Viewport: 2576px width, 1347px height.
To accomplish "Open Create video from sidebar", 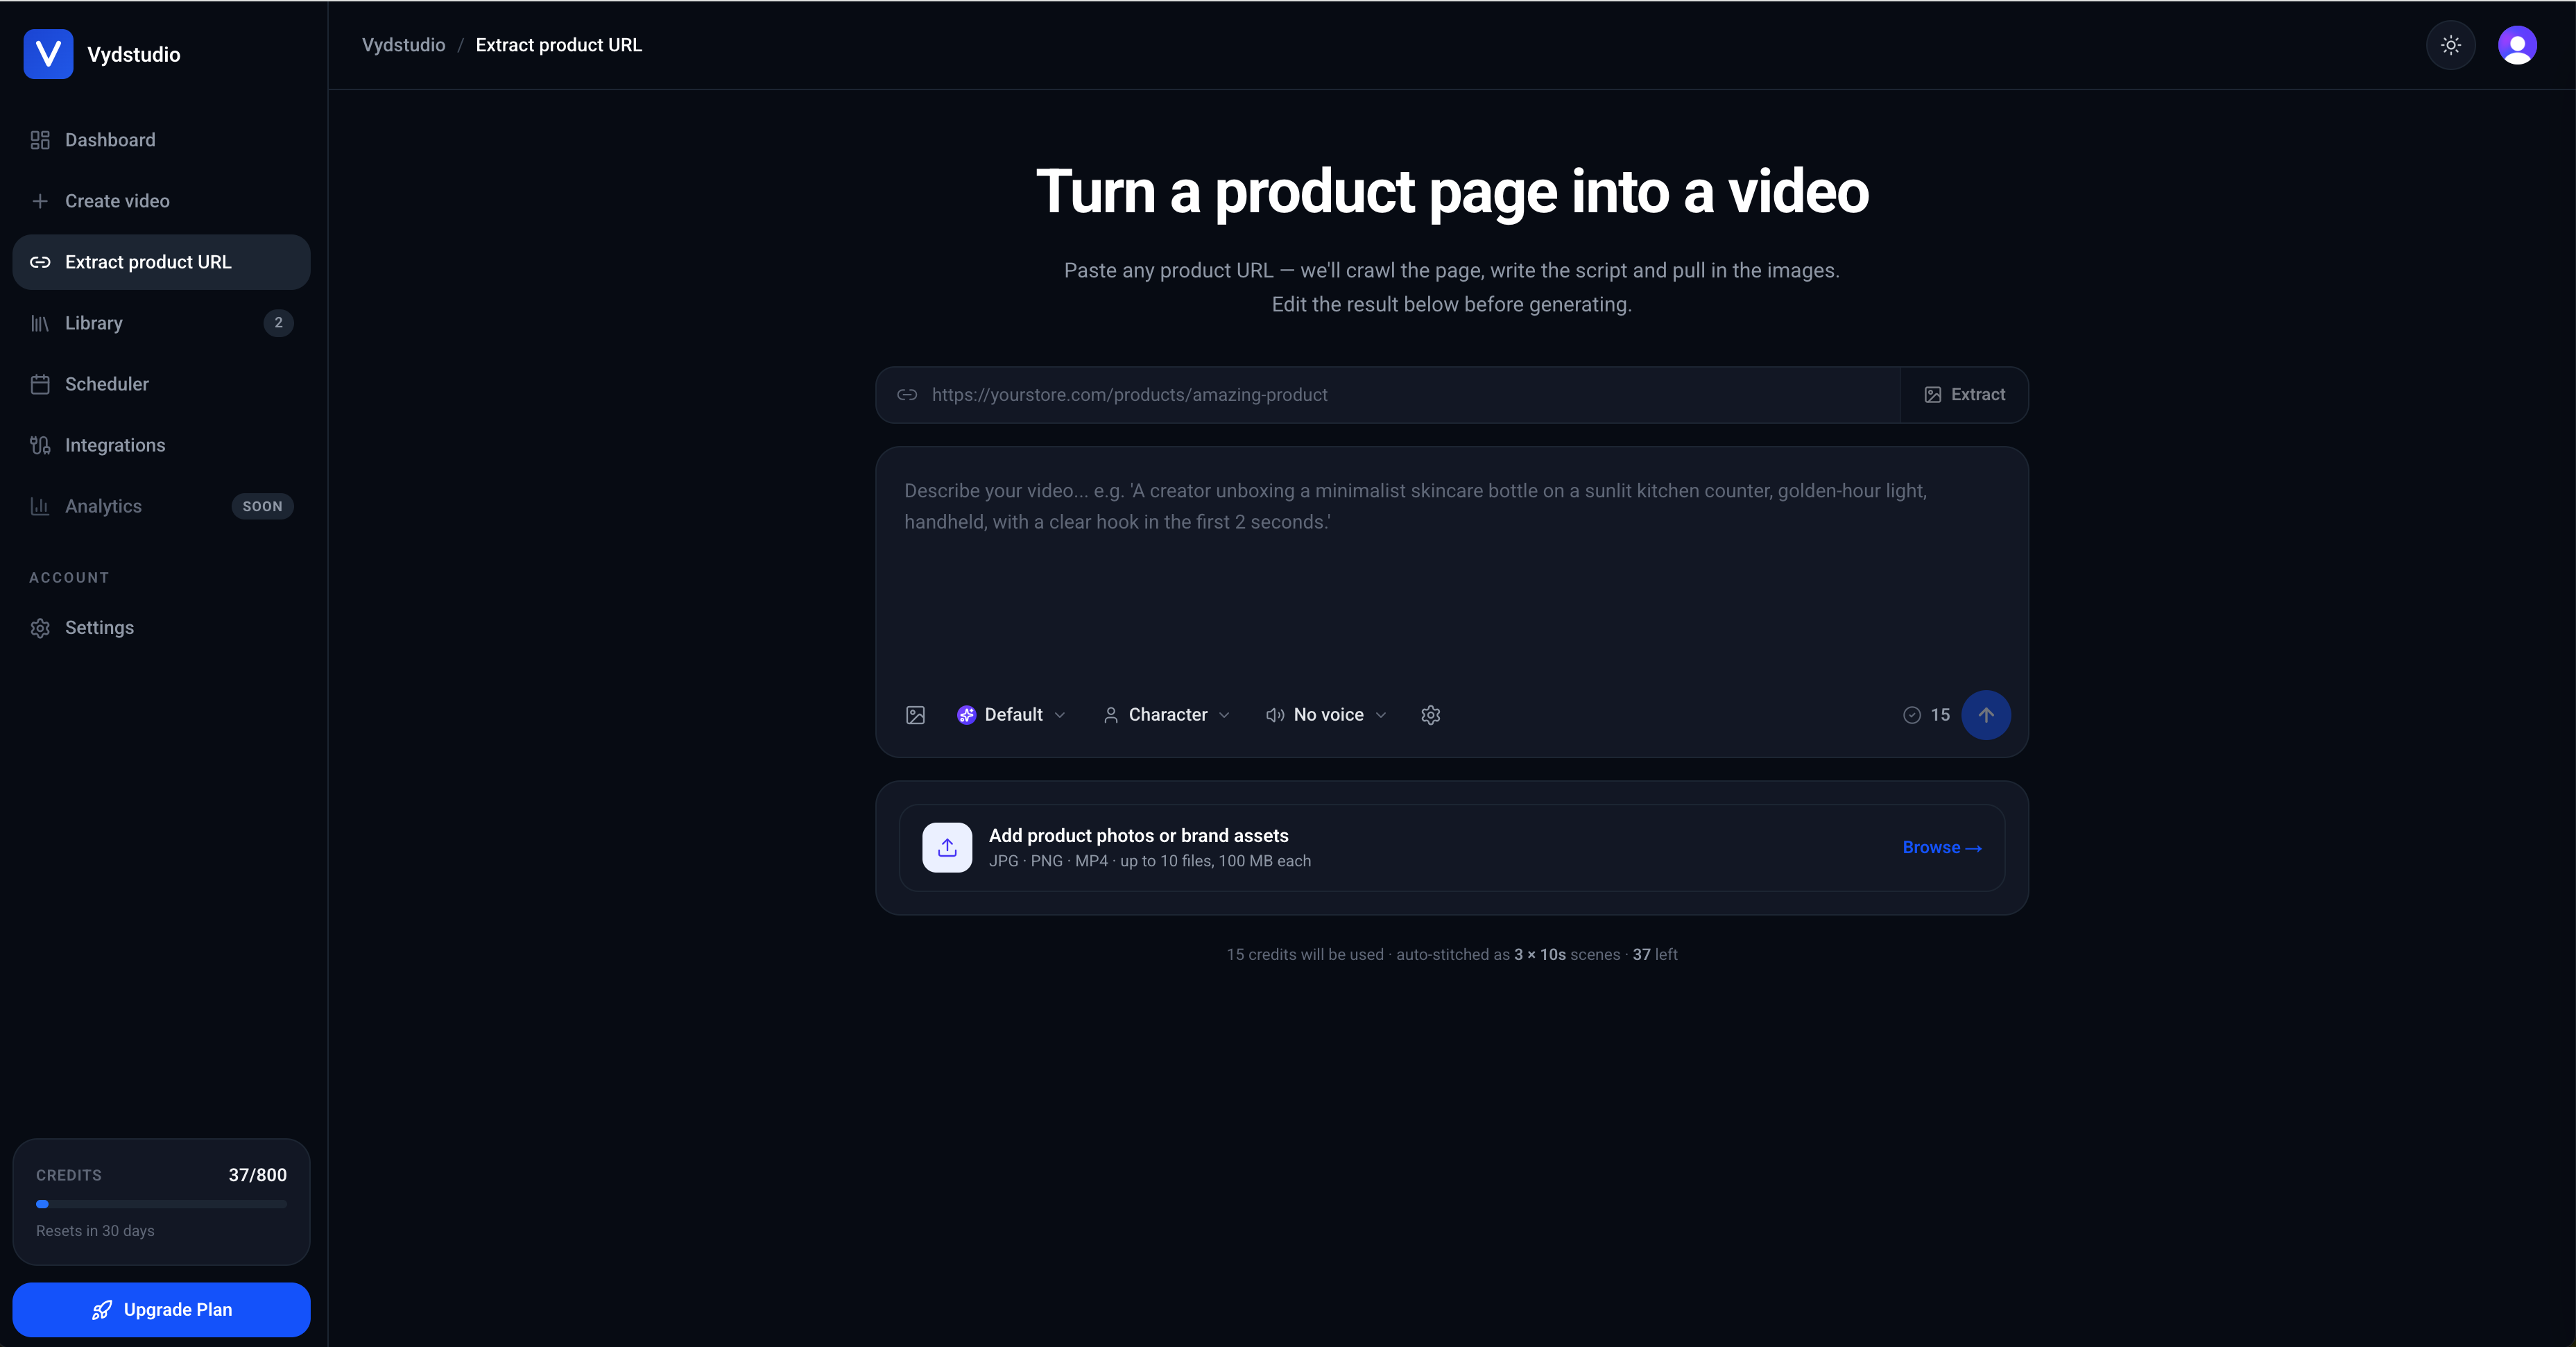I will [x=161, y=201].
